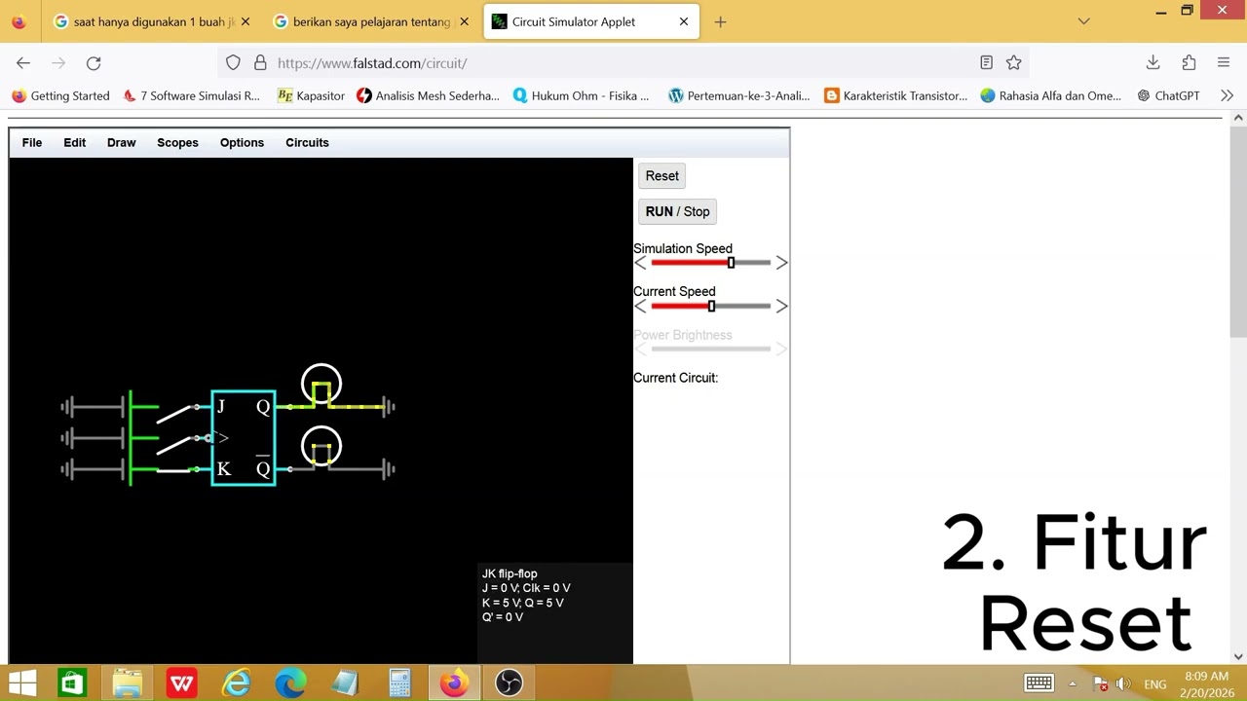This screenshot has width=1247, height=701.
Task: Open the Firefox application menu
Action: click(x=1224, y=62)
